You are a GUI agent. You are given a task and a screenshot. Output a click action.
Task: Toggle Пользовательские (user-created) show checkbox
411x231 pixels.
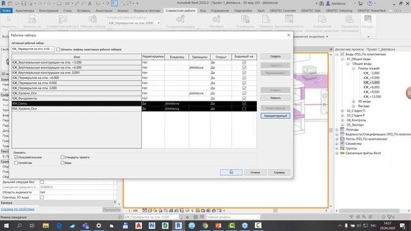point(16,157)
